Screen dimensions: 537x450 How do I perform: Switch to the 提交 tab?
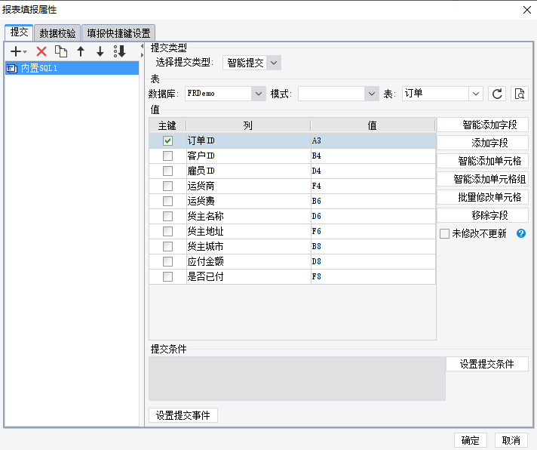coord(19,32)
